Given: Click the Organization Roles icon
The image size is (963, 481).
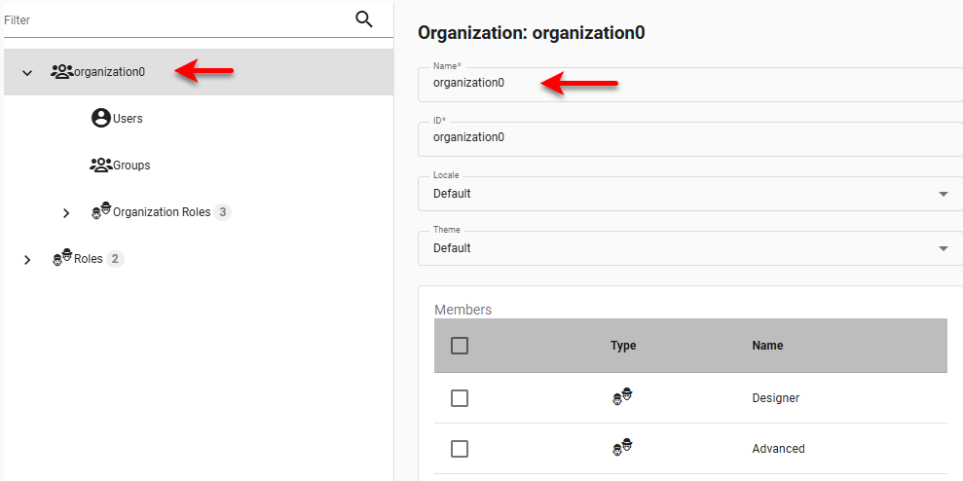Looking at the screenshot, I should click(100, 211).
